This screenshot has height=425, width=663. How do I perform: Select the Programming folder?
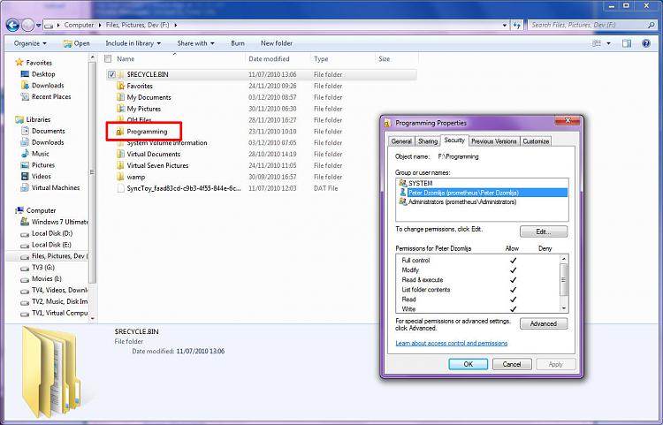pos(147,132)
